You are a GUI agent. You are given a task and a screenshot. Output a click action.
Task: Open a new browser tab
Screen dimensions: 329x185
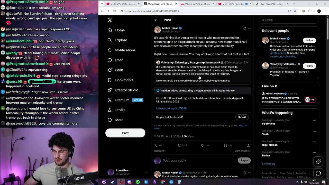[x=294, y=4]
